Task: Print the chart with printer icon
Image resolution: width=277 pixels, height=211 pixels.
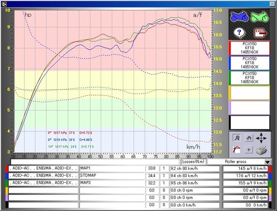Action: click(261, 150)
